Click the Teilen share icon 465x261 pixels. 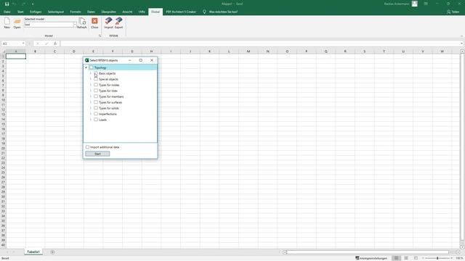pyautogui.click(x=449, y=12)
